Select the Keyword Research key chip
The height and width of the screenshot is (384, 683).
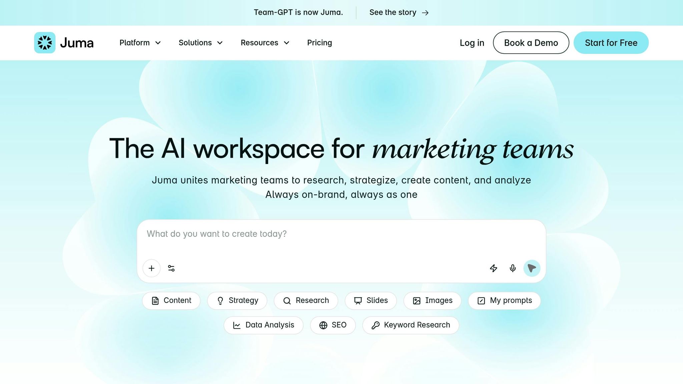pos(411,325)
